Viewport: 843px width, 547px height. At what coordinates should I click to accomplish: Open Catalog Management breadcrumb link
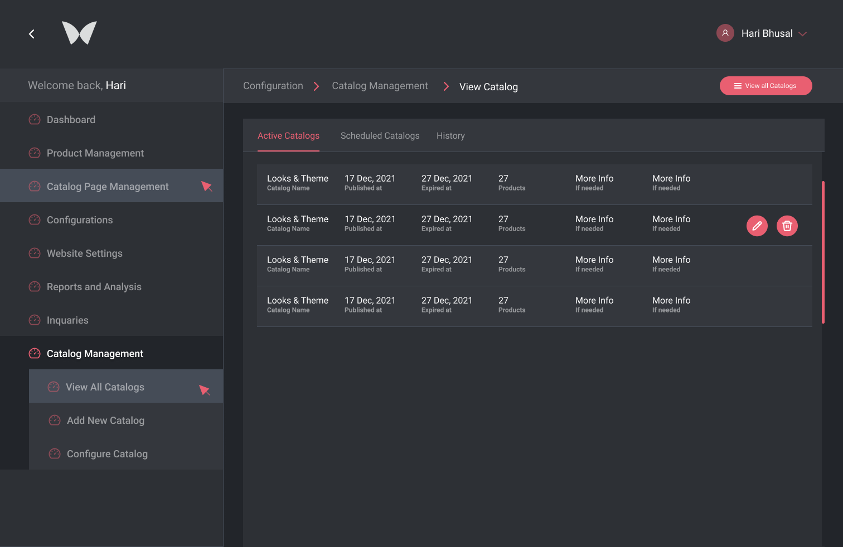(x=380, y=86)
